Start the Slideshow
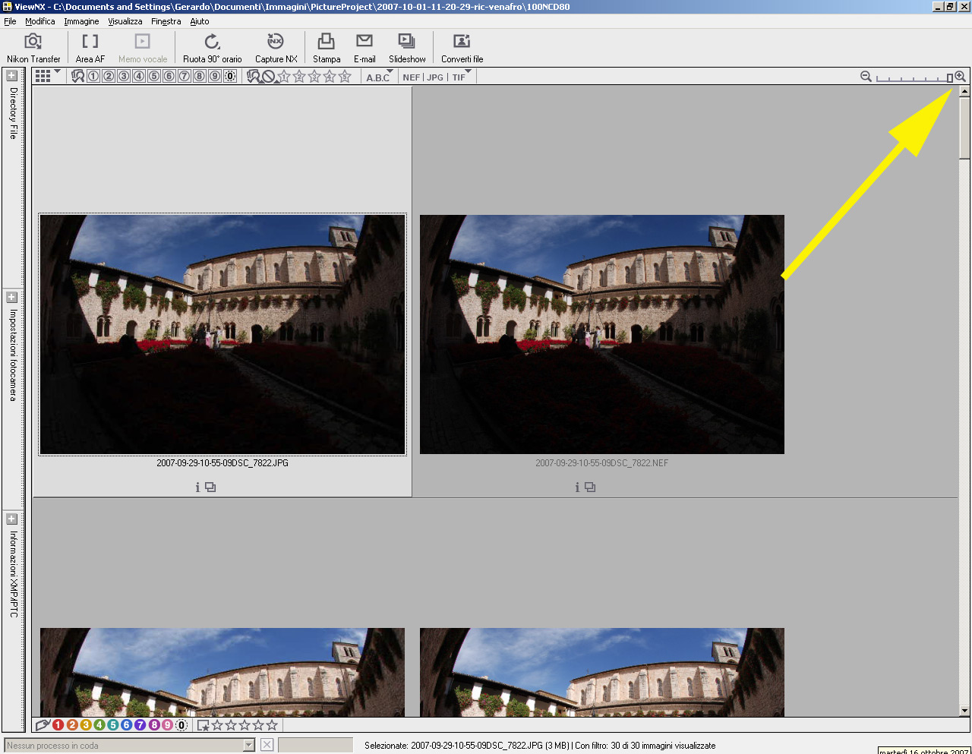 tap(407, 48)
